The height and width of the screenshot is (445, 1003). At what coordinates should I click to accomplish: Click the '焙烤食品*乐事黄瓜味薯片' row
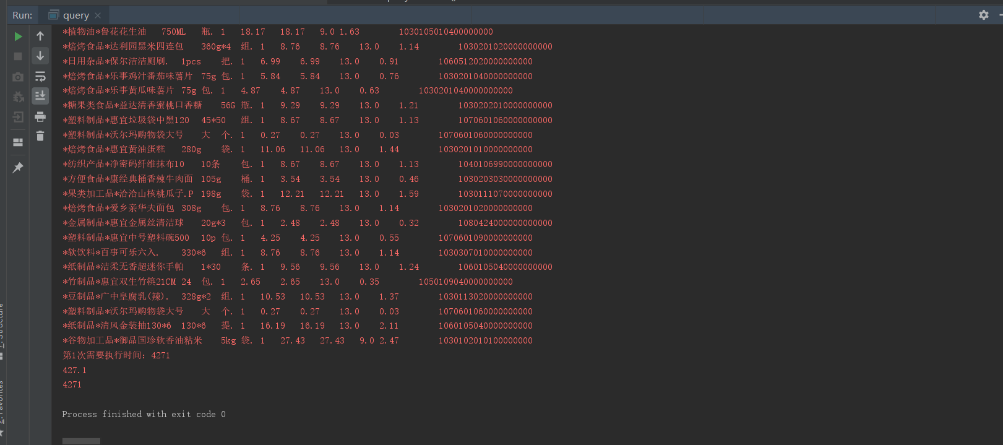coord(288,90)
